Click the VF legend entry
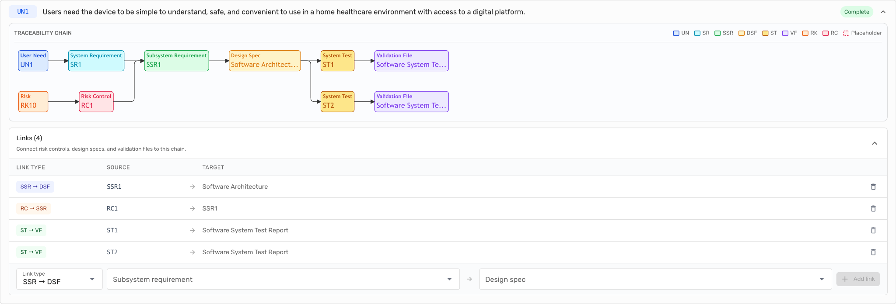 pyautogui.click(x=790, y=33)
